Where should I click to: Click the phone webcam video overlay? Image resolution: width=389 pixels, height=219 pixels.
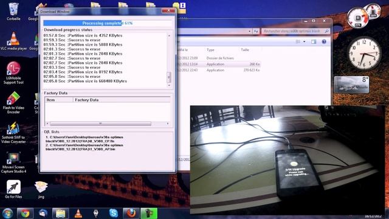tap(287, 159)
